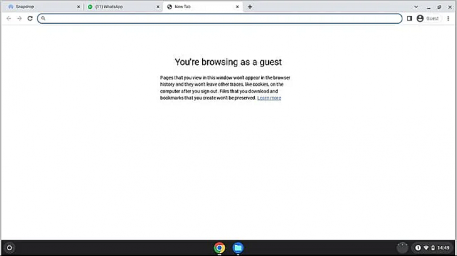Open the Files app from shelf

238,248
